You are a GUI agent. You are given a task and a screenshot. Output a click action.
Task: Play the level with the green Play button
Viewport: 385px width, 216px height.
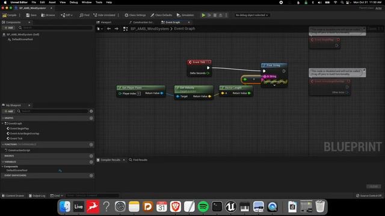tap(203, 15)
